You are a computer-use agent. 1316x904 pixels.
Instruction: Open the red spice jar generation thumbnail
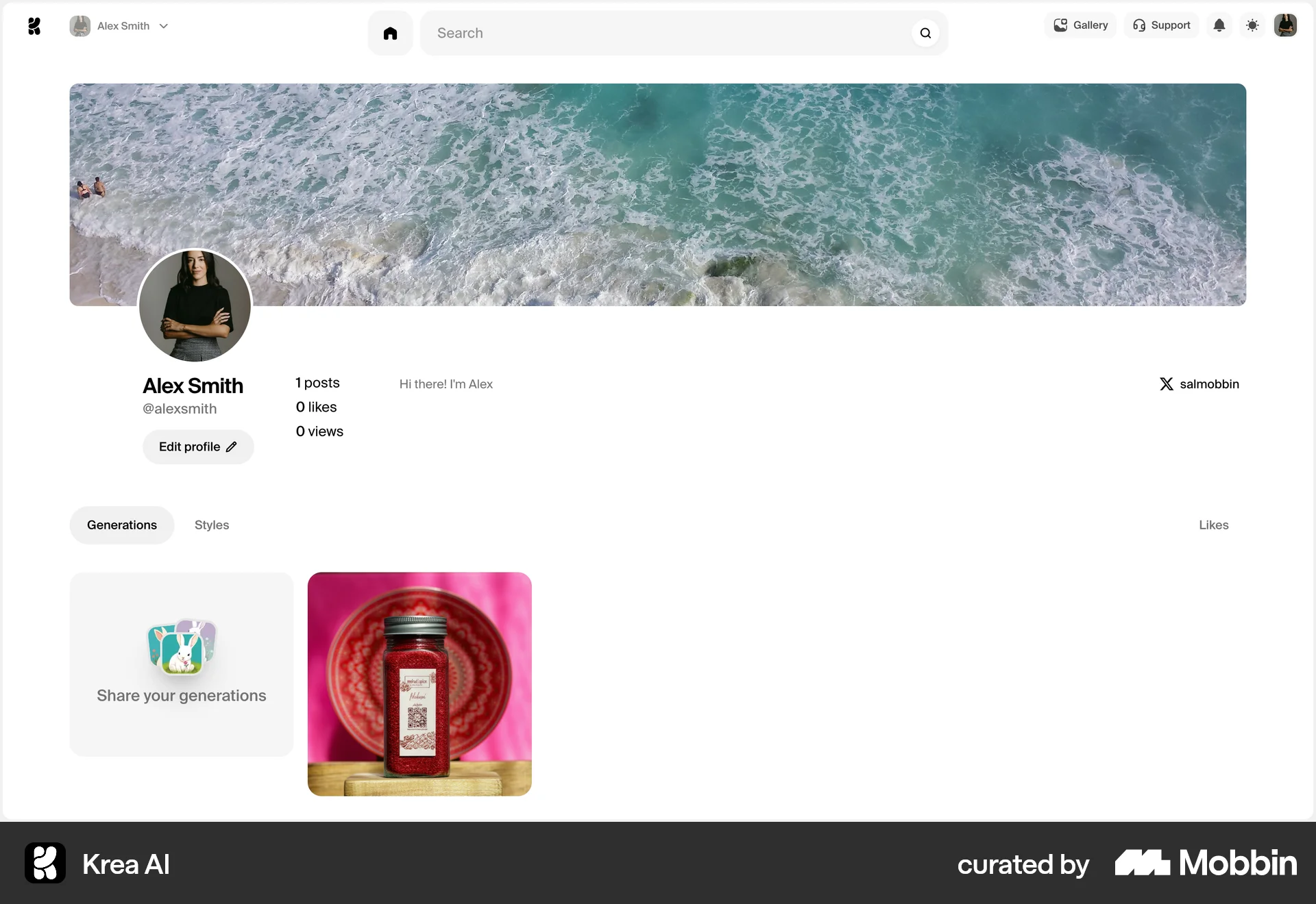[x=419, y=683]
